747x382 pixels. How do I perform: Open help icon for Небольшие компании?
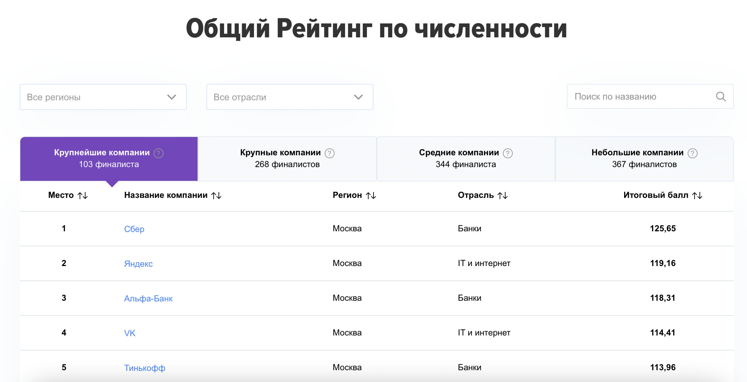click(692, 153)
